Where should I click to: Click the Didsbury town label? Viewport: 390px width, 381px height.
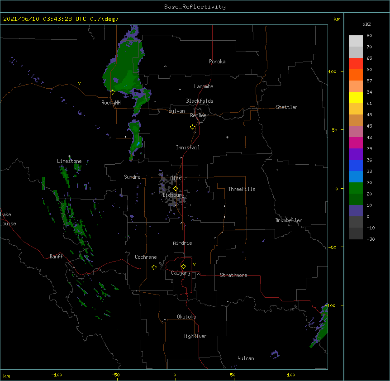[x=174, y=195]
